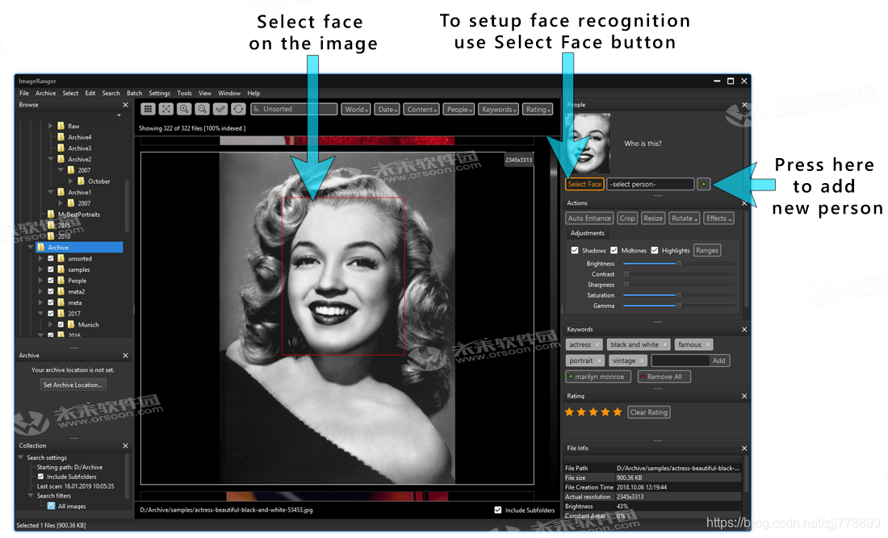Open the Rotate dropdown in Actions

(x=684, y=219)
